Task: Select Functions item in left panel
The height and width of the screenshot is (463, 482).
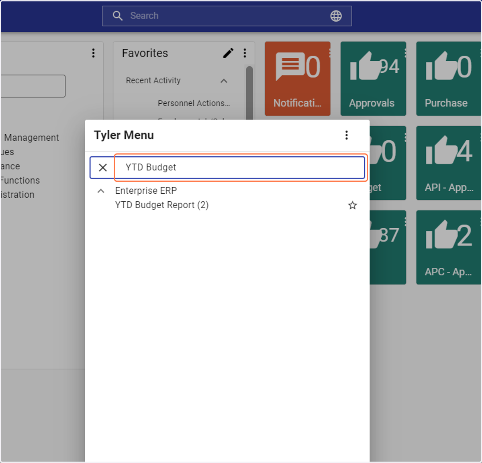Action: [x=20, y=180]
